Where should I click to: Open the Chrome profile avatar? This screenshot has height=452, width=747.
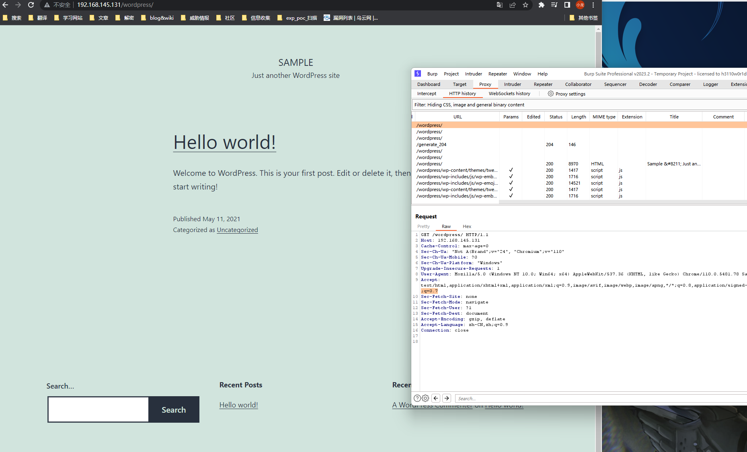(580, 5)
